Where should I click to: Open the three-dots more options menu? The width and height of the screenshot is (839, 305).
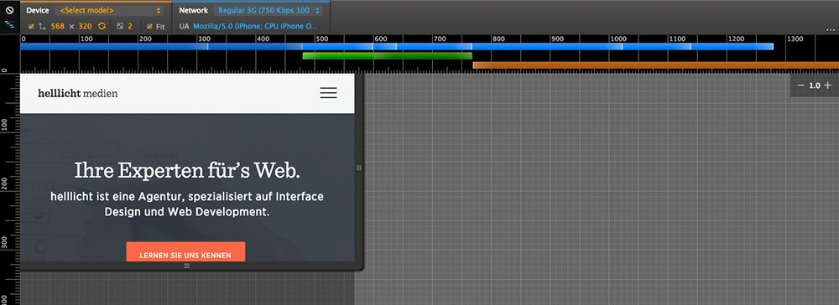[830, 30]
